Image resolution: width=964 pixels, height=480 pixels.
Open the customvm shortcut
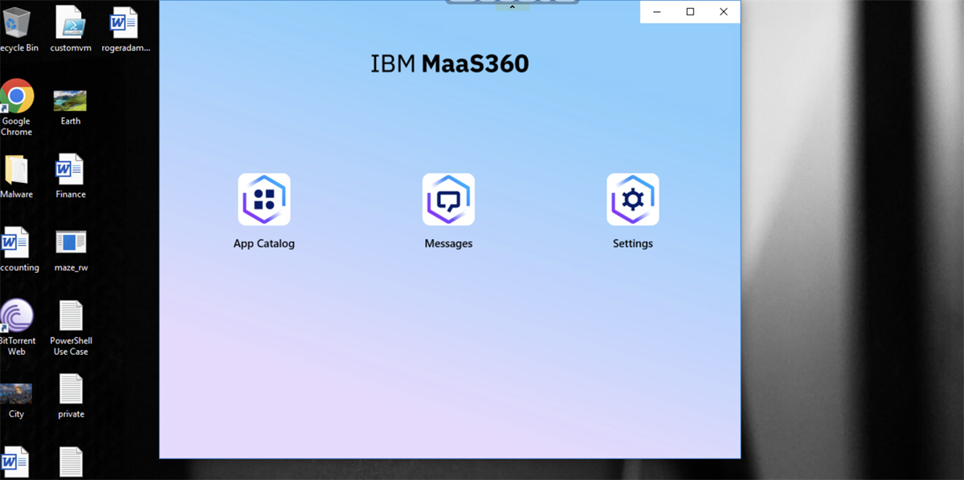pyautogui.click(x=69, y=22)
